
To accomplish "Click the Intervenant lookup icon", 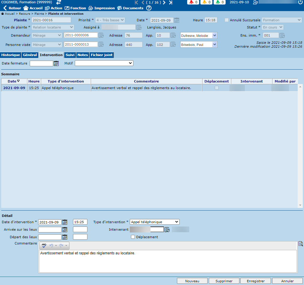I will [x=167, y=229].
